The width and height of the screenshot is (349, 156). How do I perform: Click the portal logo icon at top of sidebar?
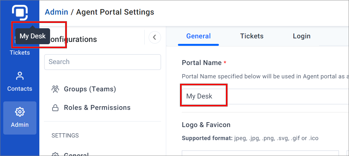20,13
